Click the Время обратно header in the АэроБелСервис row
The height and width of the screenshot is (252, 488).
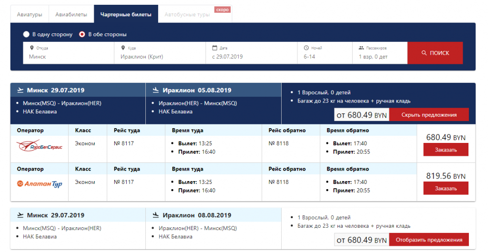[347, 131]
